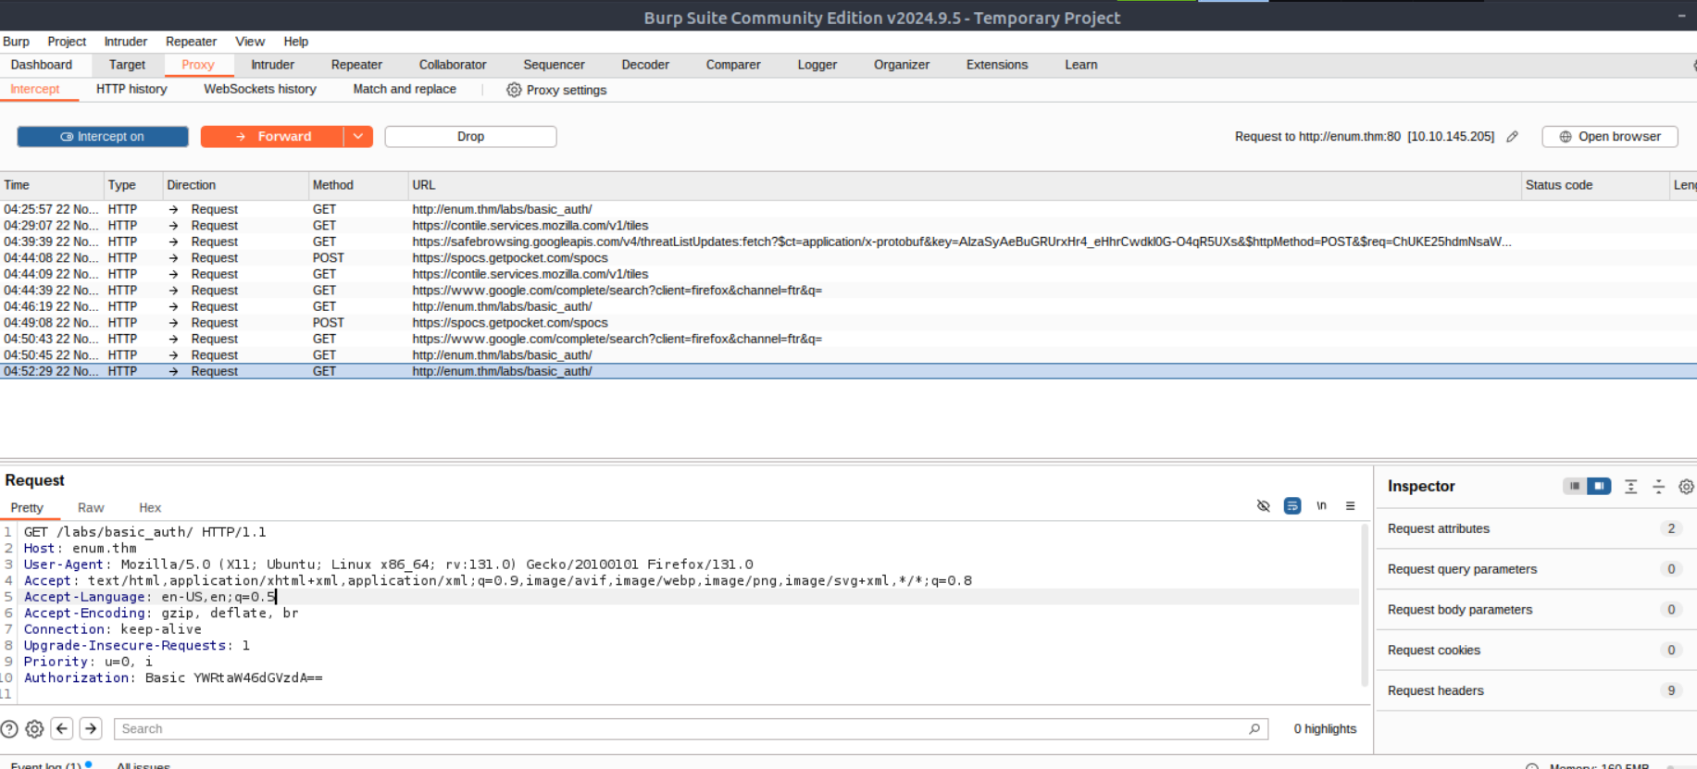1697x769 pixels.
Task: Click the Open browser button
Action: pos(1609,137)
